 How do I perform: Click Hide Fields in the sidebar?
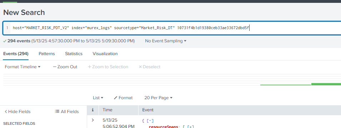point(17,112)
